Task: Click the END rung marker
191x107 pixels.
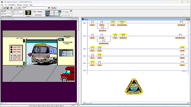Action: tap(184, 71)
